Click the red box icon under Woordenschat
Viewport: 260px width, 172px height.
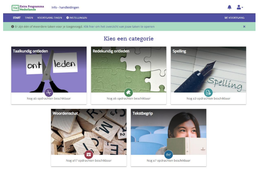click(89, 155)
